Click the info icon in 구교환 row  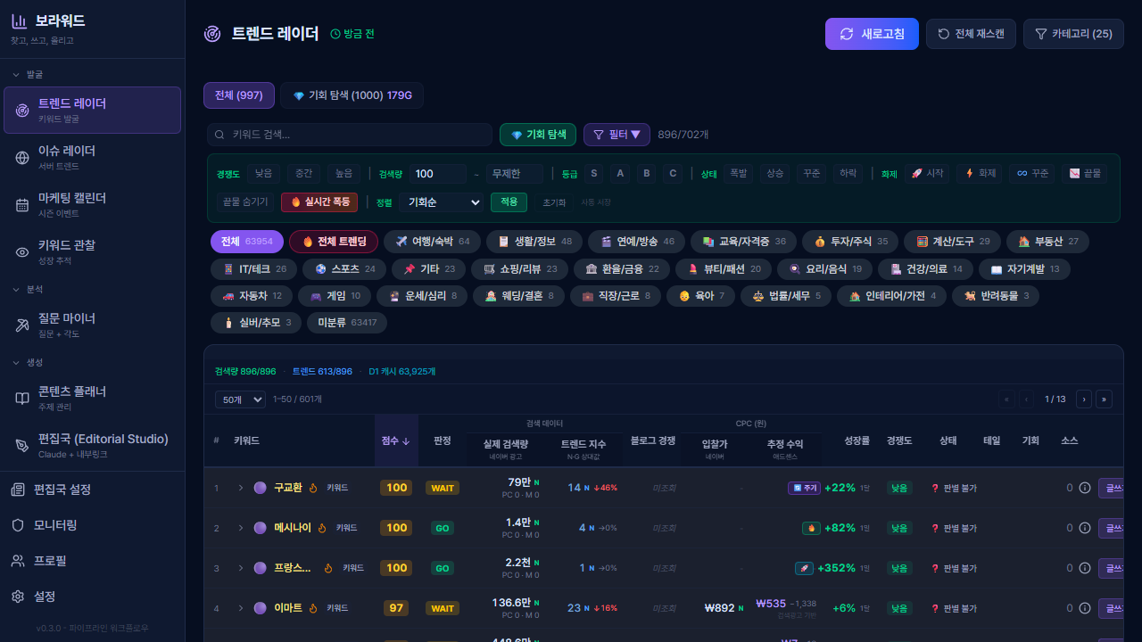tap(1085, 488)
